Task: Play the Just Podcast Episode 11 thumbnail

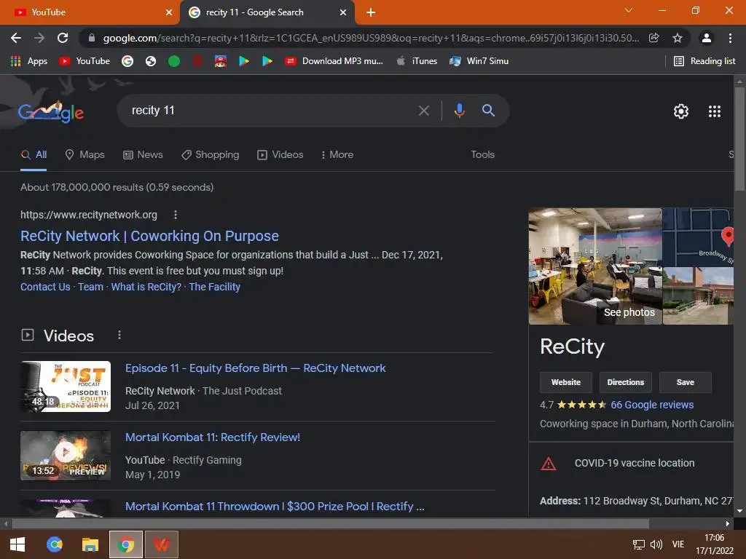Action: click(x=66, y=386)
